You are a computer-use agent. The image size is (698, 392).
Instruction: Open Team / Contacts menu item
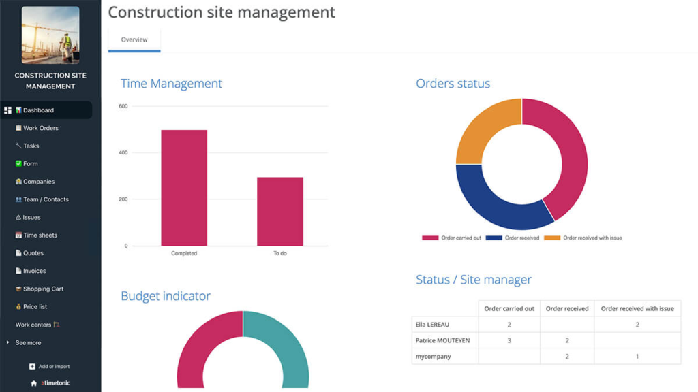42,199
